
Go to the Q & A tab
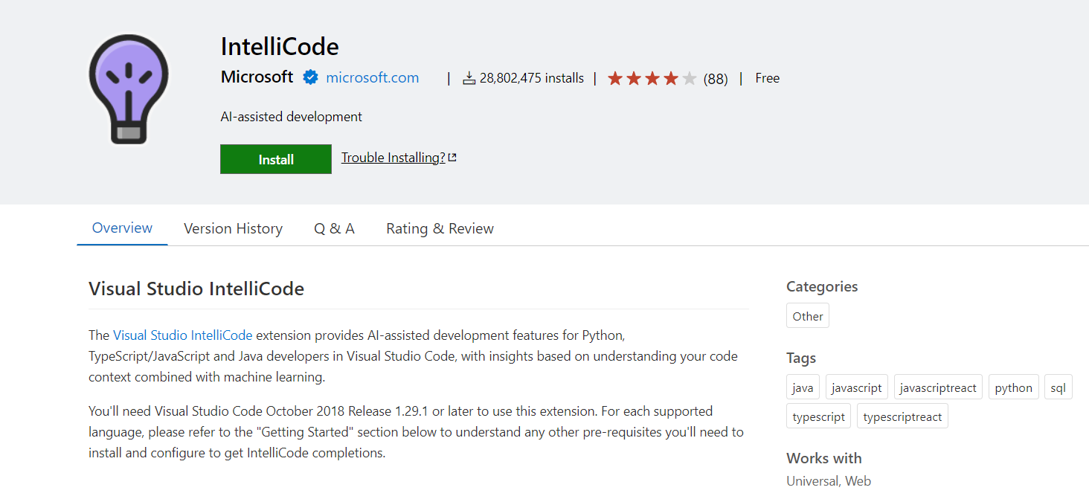334,228
